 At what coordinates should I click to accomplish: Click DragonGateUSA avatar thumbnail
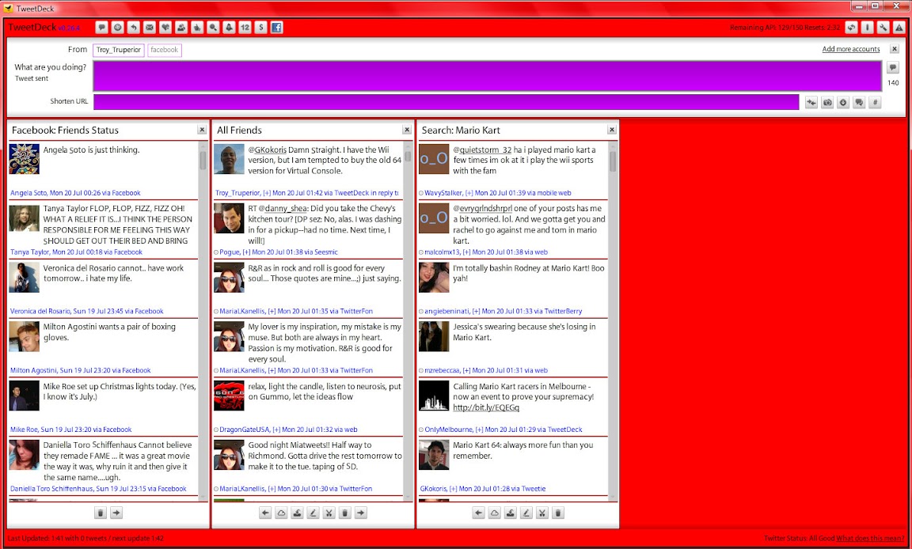229,396
